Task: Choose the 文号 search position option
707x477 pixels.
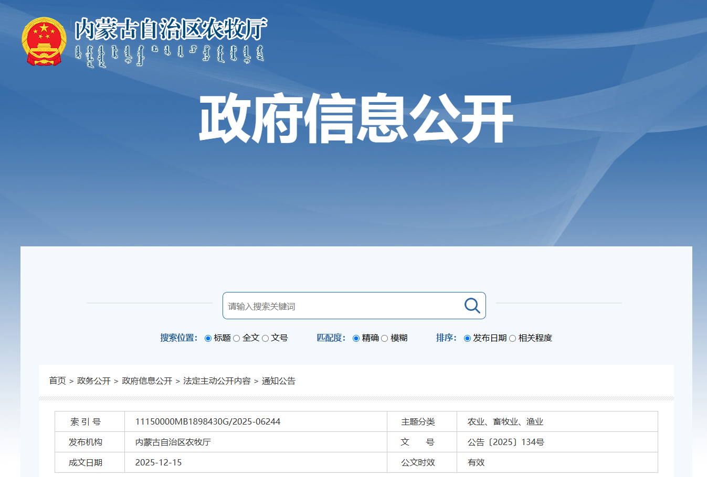Action: pyautogui.click(x=266, y=338)
